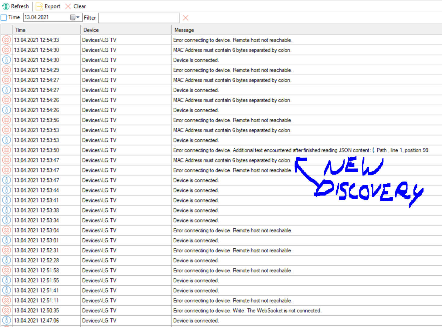Viewport: 442px width, 327px height.
Task: Select Devices\LG TV cell at 12:51:41
Action: (99, 291)
